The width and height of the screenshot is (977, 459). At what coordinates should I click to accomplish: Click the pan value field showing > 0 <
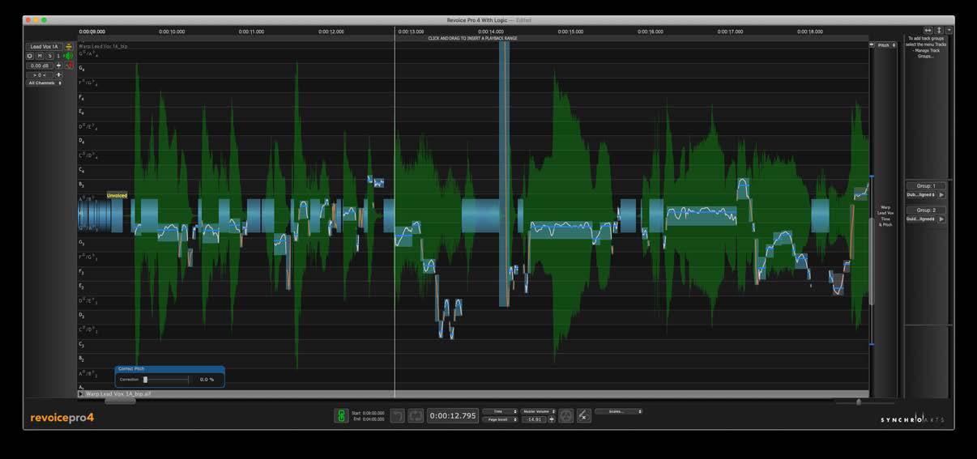tap(40, 74)
